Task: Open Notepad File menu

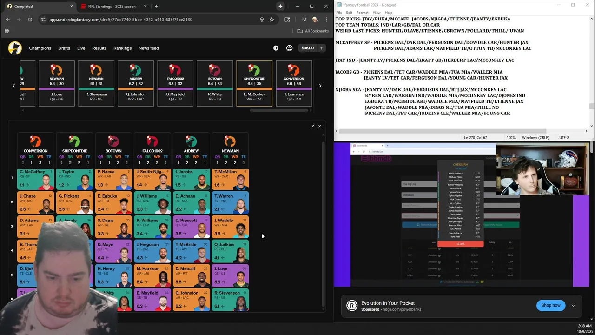Action: (x=339, y=13)
